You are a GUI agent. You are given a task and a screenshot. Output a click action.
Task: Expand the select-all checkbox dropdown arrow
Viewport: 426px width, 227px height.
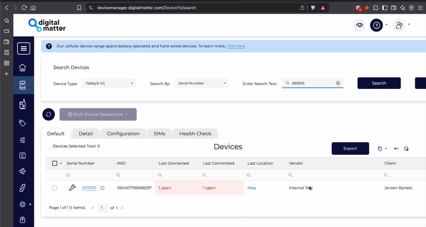[60, 164]
